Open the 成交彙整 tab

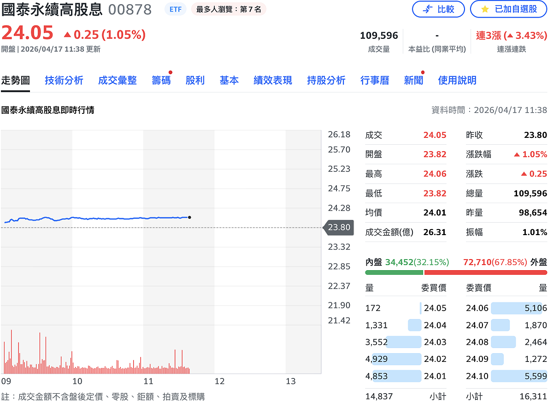coord(118,81)
